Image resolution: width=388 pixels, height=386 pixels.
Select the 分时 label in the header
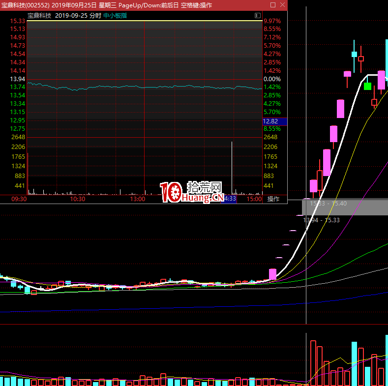(96, 16)
